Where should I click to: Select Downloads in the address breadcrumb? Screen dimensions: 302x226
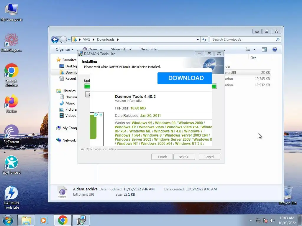[x=106, y=39]
